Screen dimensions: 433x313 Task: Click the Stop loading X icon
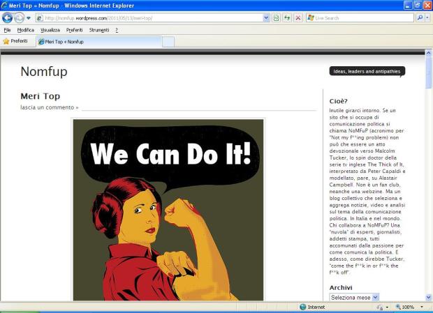pos(298,18)
